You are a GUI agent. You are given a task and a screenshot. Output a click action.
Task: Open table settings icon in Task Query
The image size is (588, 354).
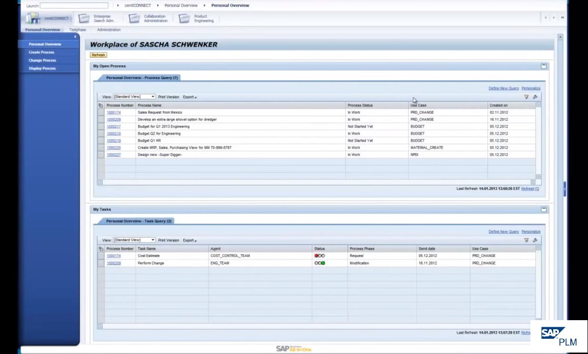tap(534, 240)
